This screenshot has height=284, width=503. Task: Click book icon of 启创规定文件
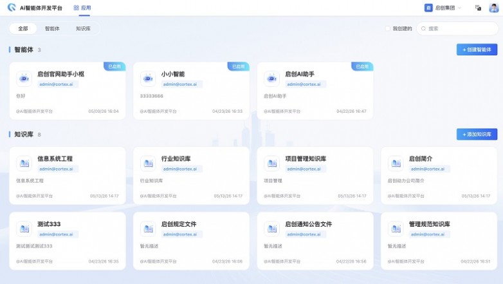148,229
